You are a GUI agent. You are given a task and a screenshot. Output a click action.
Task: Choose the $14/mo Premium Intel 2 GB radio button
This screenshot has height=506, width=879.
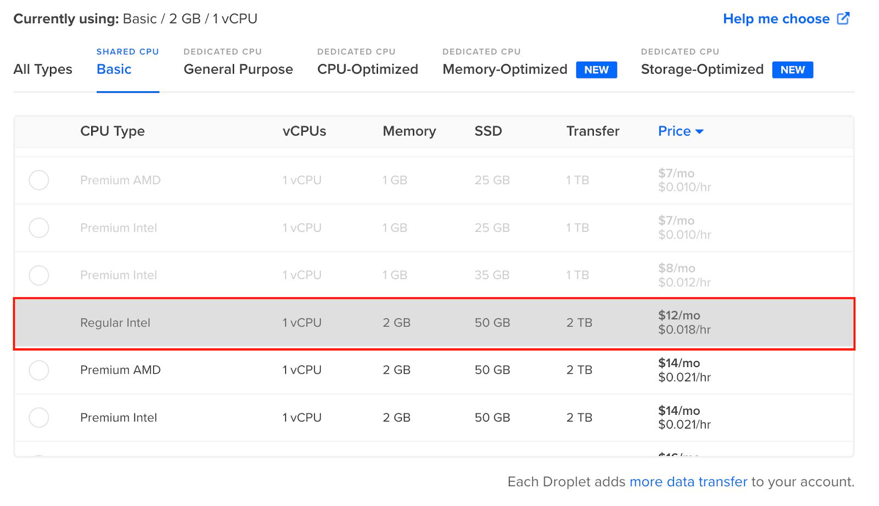[39, 418]
